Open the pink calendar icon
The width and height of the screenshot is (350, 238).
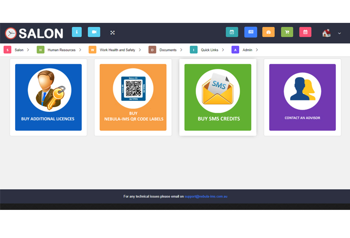coord(305,32)
